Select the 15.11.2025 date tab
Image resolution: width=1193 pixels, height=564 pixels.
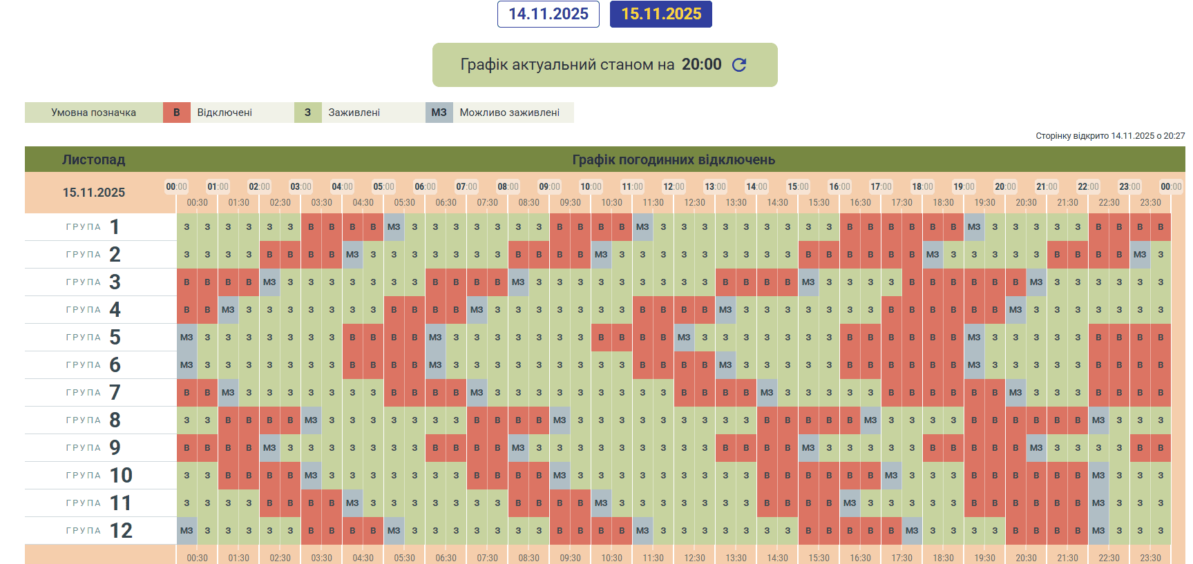(x=661, y=14)
